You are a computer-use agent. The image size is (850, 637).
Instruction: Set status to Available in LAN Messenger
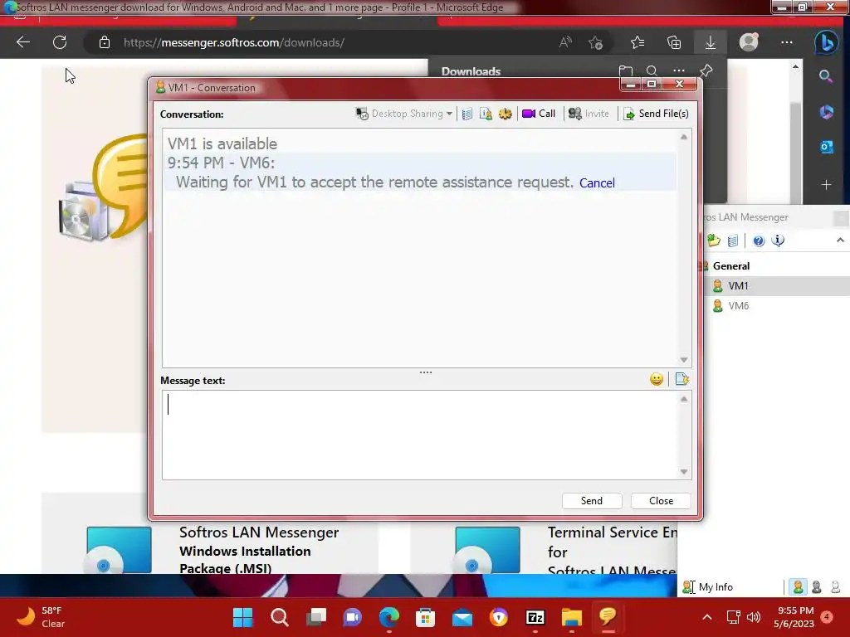[798, 587]
